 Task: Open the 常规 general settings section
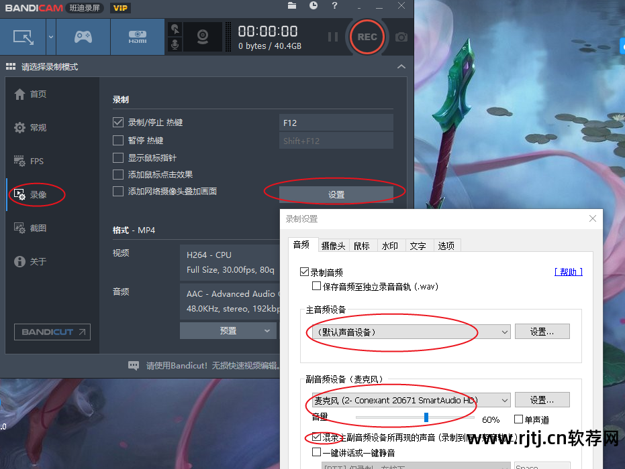coord(31,128)
